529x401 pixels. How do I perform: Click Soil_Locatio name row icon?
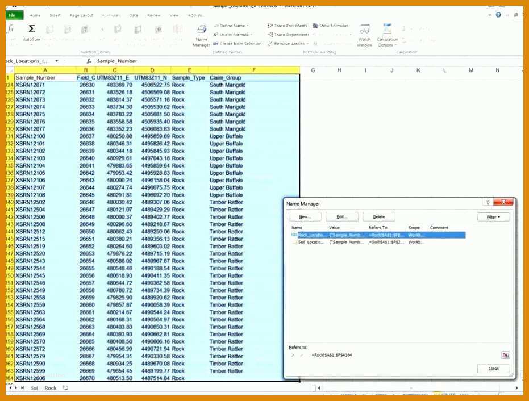click(x=294, y=242)
